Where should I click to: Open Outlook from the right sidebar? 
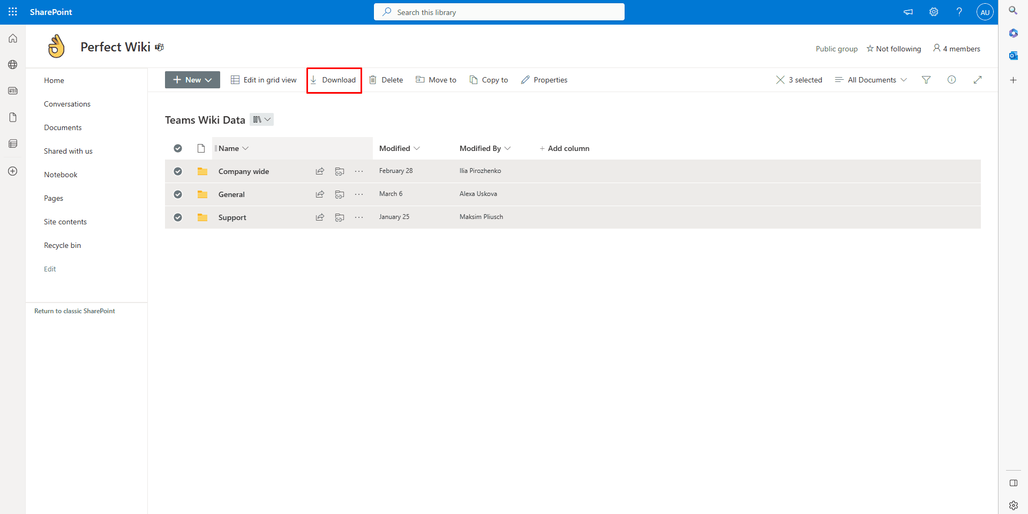(1014, 55)
